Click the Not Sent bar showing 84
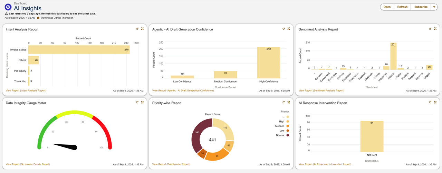Screen dimensions: 442x173 point(372,136)
